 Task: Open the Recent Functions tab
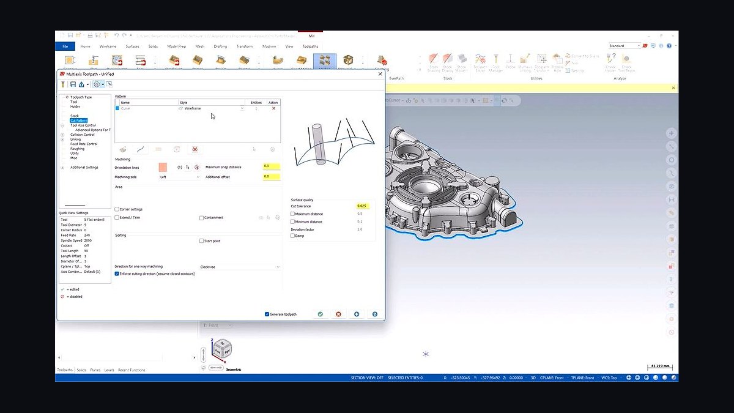pyautogui.click(x=132, y=370)
